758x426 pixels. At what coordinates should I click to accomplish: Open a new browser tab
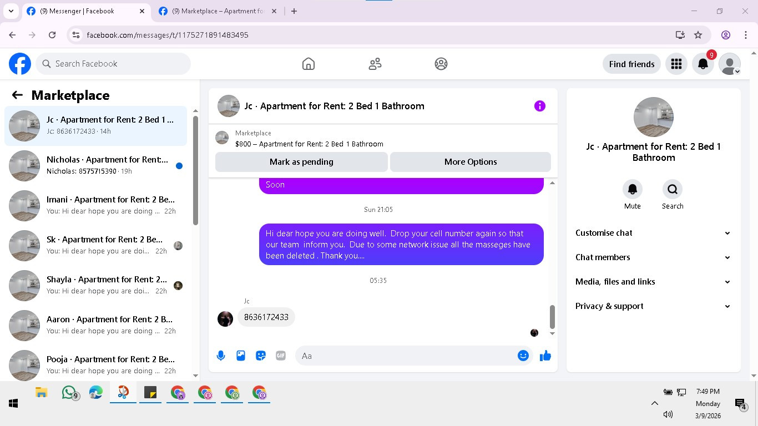(294, 11)
